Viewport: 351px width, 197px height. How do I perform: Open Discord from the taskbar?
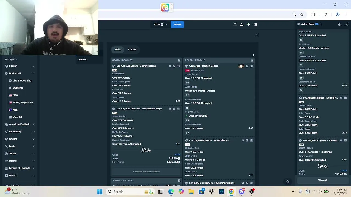[242, 192]
